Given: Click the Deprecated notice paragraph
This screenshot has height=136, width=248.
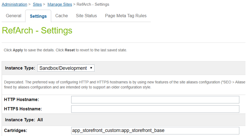Looking at the screenshot, I should (x=125, y=85).
